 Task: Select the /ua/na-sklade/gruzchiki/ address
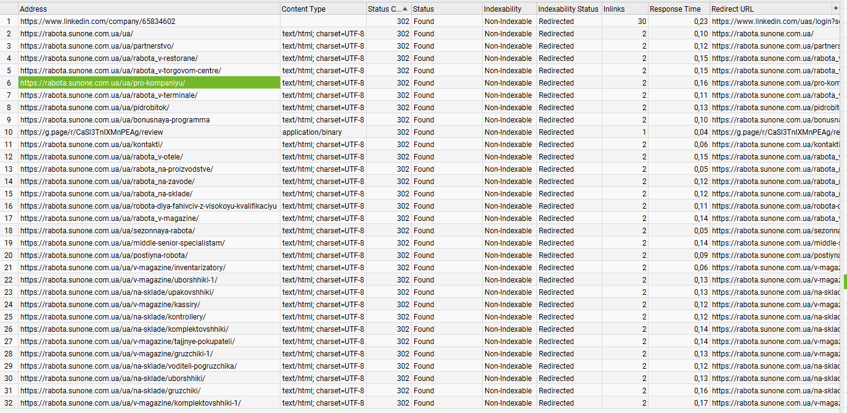click(110, 391)
